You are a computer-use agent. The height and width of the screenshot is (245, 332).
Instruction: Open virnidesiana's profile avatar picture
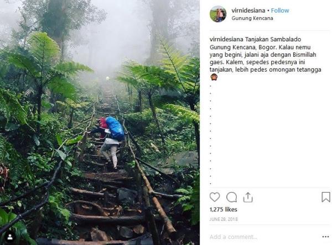[218, 14]
